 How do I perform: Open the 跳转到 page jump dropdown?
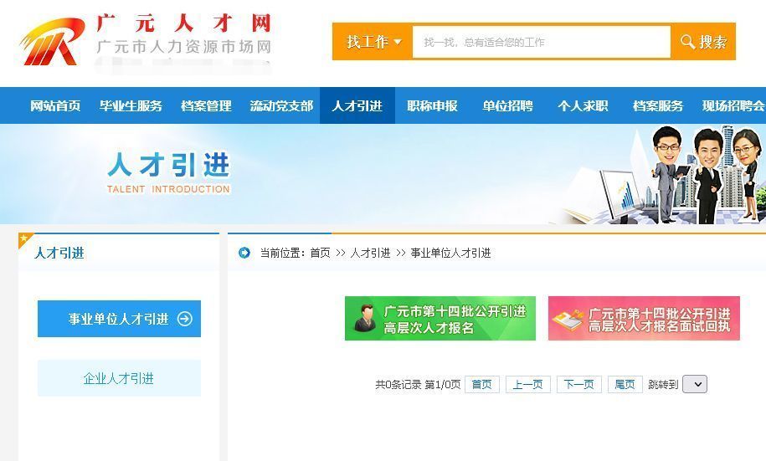(695, 384)
